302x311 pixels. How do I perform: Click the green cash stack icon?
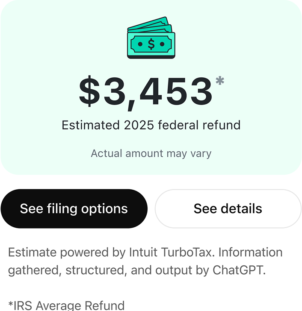tap(151, 38)
